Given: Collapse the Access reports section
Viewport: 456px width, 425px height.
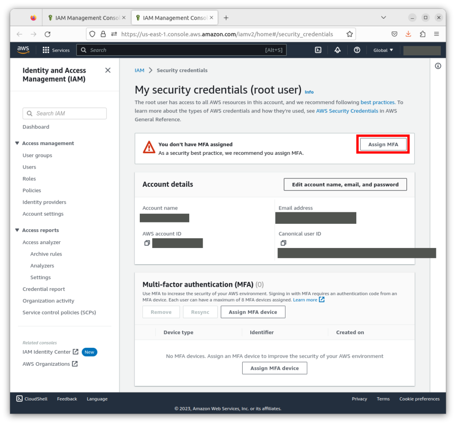Looking at the screenshot, I should (16, 230).
